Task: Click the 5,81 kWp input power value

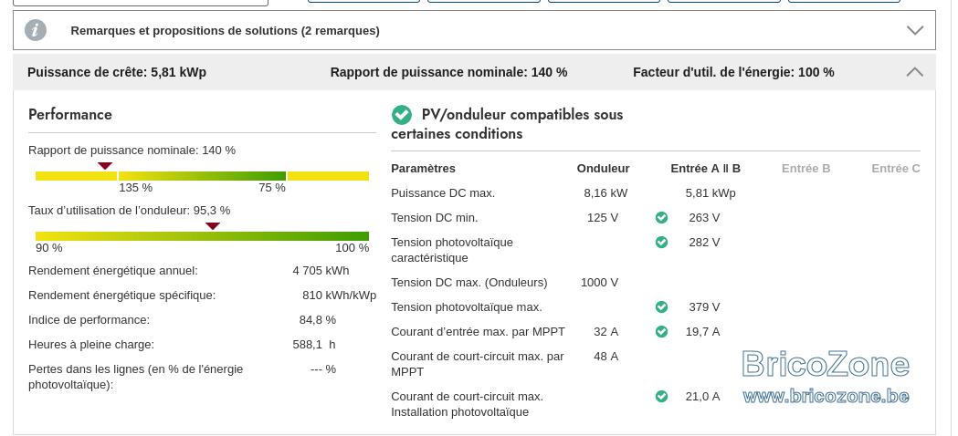Action: click(711, 193)
